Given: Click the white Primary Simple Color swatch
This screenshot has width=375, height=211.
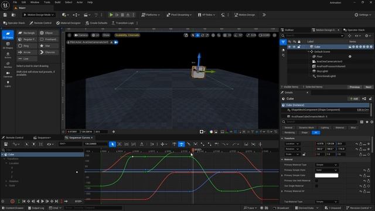Looking at the screenshot, I should tap(326, 175).
